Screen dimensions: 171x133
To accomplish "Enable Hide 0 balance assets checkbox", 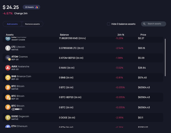I will (108, 24).
